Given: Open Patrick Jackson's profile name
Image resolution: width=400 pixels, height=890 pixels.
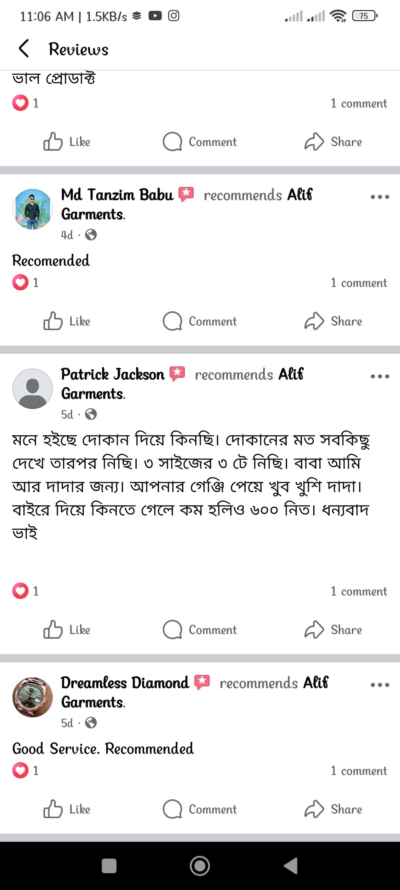Looking at the screenshot, I should click(113, 374).
